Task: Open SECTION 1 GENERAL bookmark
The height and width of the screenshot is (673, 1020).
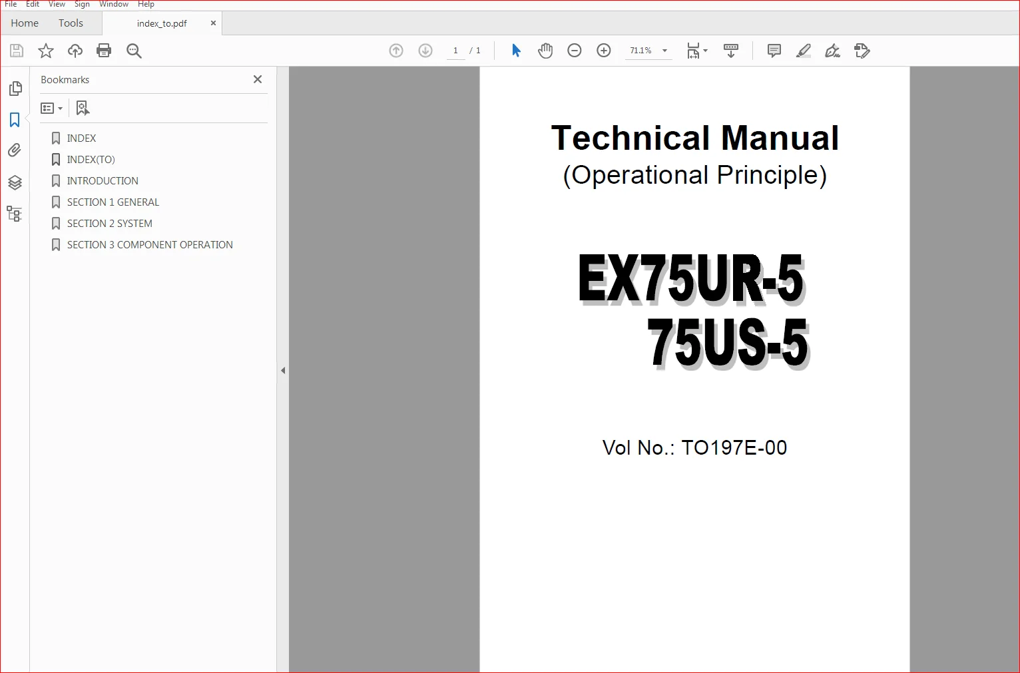Action: 113,202
